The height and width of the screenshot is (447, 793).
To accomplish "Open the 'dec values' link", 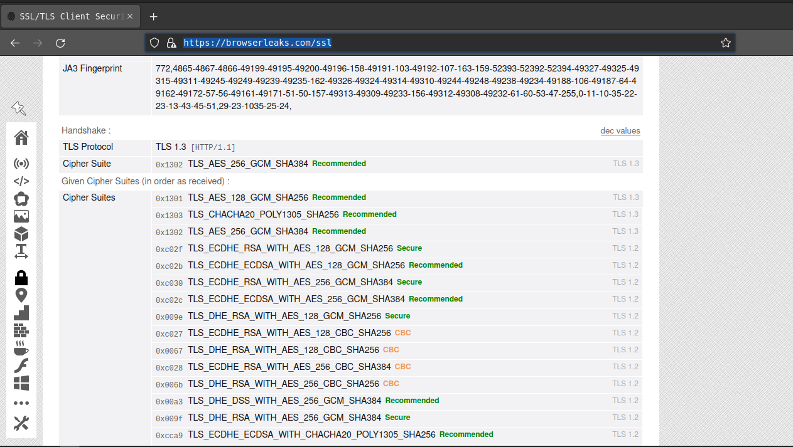I will click(620, 130).
